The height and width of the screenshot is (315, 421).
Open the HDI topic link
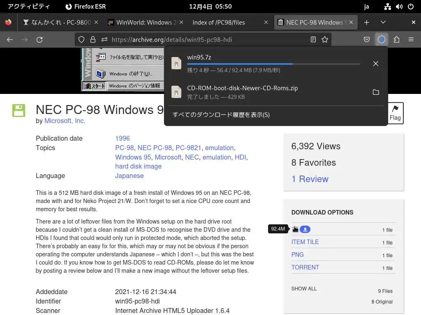click(x=240, y=157)
